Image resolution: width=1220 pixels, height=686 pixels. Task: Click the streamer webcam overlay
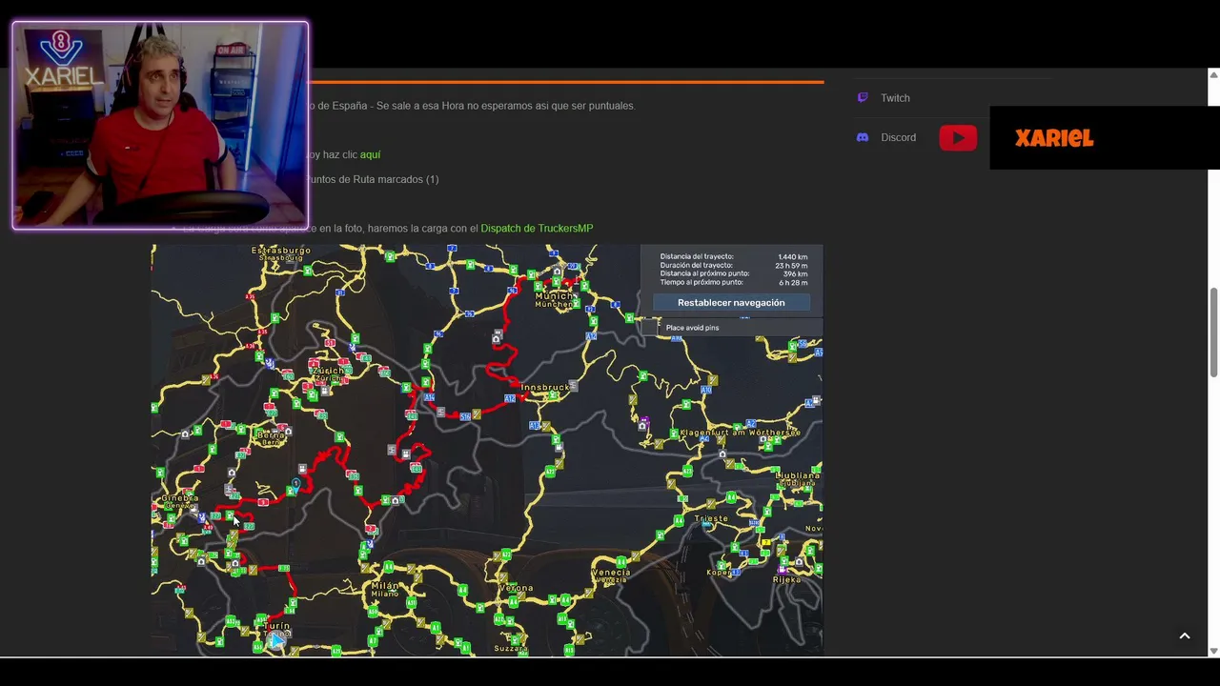(160, 126)
